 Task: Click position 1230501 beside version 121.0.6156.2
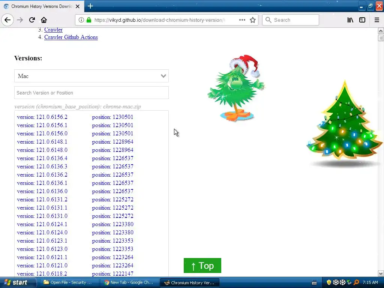point(112,117)
